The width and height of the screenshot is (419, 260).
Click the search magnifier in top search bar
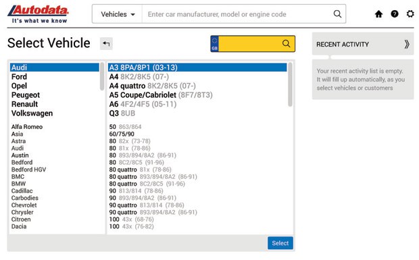[337, 14]
